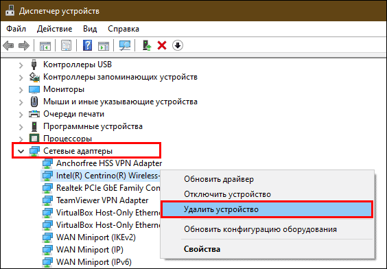Scan for hardware changes via monitor icon
This screenshot has height=269, width=387.
(x=125, y=45)
